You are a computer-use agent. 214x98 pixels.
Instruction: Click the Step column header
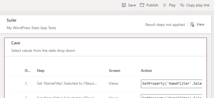[x=41, y=70]
